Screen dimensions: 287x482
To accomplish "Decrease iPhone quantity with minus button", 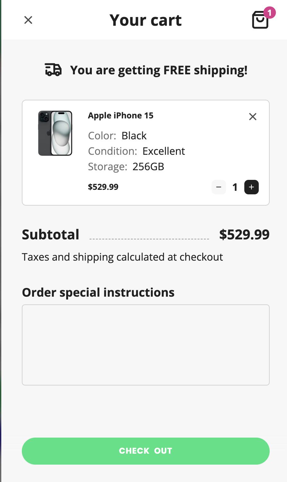I will tap(219, 187).
